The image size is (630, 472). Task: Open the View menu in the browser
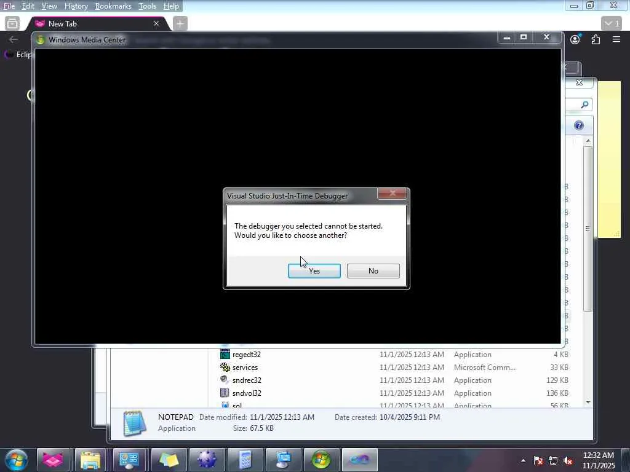tap(49, 6)
